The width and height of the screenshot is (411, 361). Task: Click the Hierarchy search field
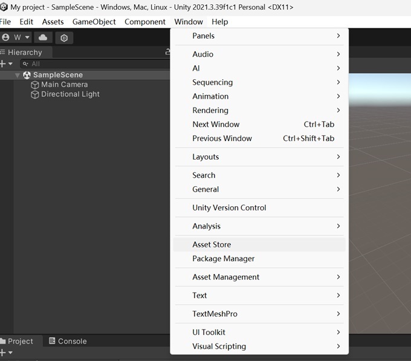tap(95, 63)
